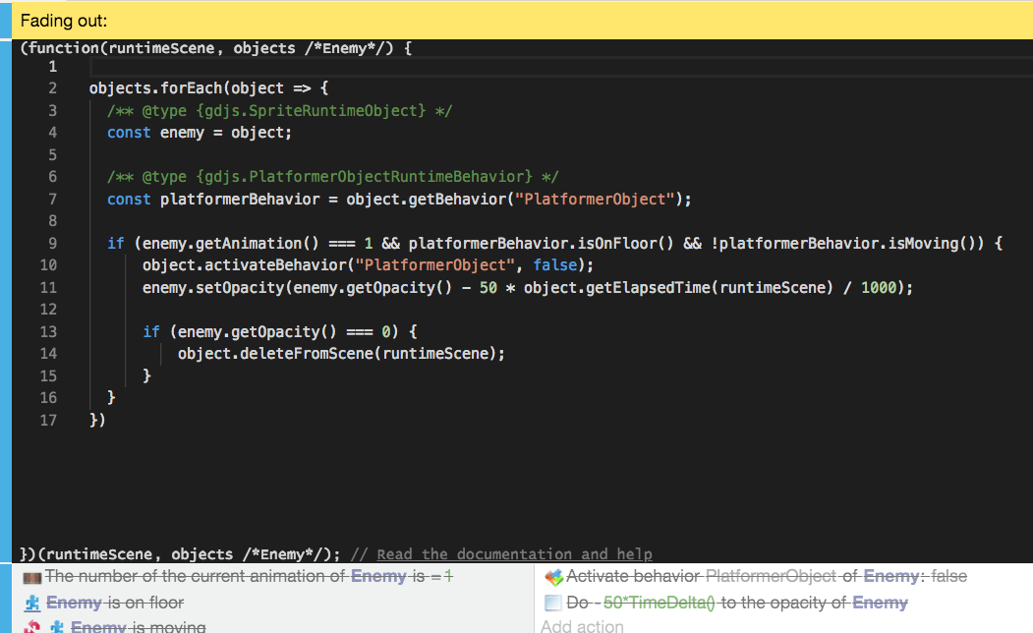Select the 'Fading out:' comment header
The width and height of the screenshot is (1033, 633).
(65, 21)
